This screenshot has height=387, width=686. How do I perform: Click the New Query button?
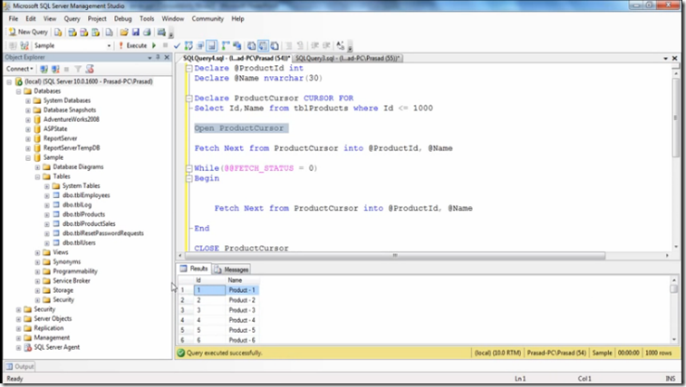[28, 32]
